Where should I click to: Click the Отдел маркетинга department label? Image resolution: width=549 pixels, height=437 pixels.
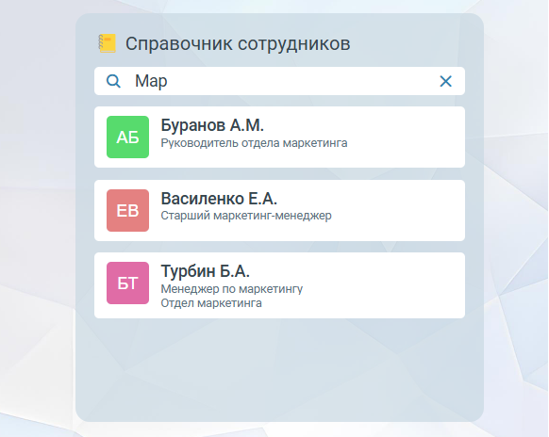(211, 302)
